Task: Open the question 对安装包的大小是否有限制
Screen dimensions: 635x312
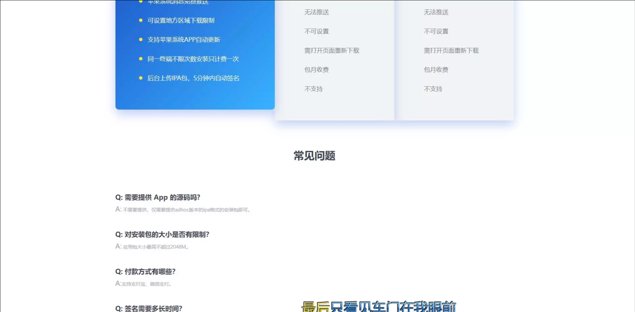Action: [162, 234]
